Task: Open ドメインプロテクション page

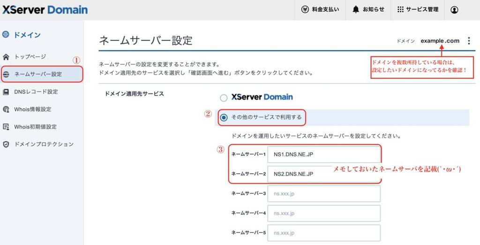Action: (x=44, y=144)
